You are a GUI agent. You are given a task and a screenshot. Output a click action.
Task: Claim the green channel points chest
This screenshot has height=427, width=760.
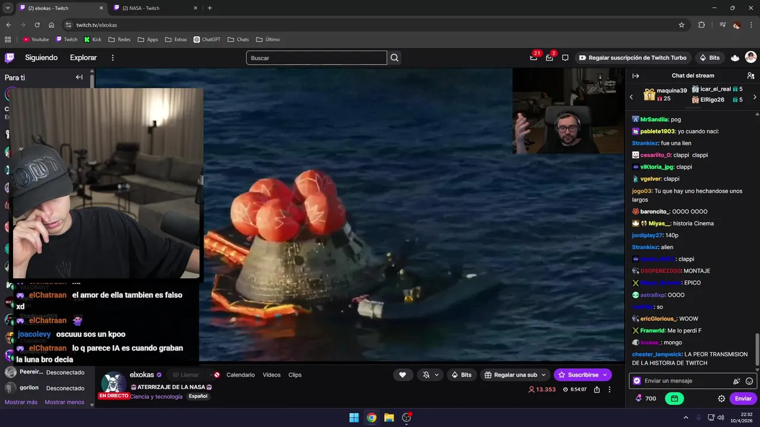tap(674, 399)
